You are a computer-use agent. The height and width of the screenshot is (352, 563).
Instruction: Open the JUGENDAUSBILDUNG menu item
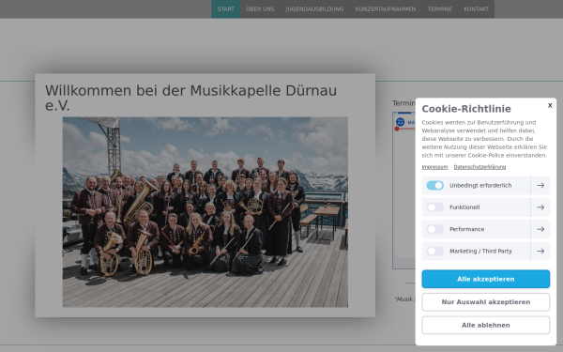[314, 9]
